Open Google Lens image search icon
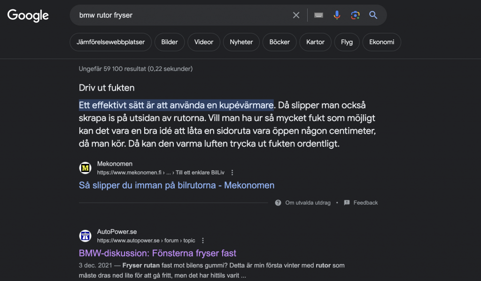 355,15
